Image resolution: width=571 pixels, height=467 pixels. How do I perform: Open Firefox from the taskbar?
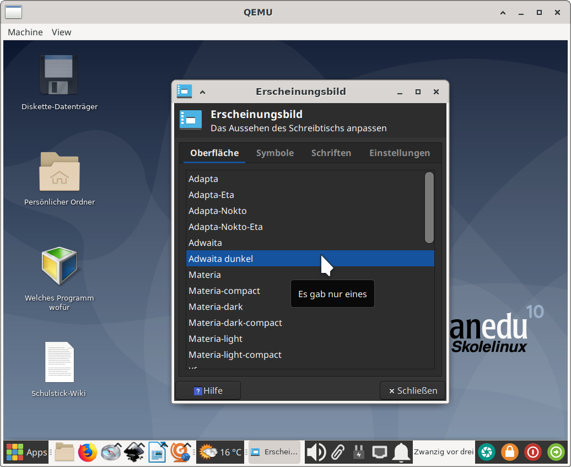tap(87, 452)
